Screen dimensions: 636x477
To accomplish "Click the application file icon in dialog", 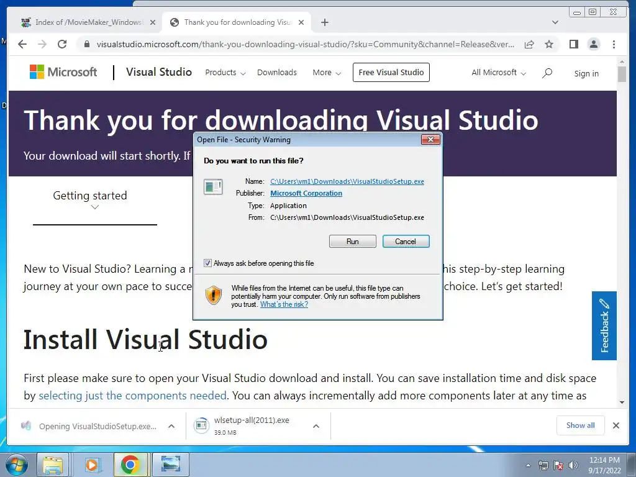I will click(213, 187).
